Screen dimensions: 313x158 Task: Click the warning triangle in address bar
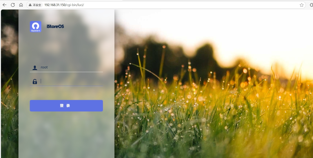tap(30, 5)
